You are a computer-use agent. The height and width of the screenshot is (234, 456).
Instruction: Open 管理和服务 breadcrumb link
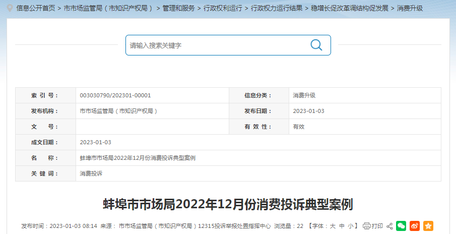tap(178, 9)
